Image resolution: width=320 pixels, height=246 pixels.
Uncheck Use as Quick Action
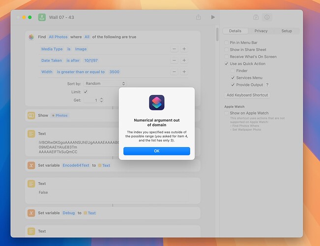tap(226, 64)
